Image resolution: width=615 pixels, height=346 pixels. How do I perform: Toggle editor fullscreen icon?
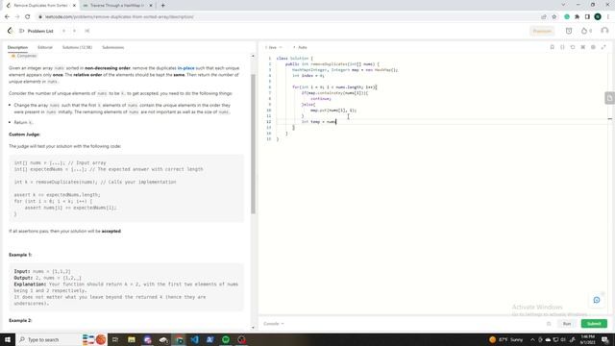coord(603,47)
